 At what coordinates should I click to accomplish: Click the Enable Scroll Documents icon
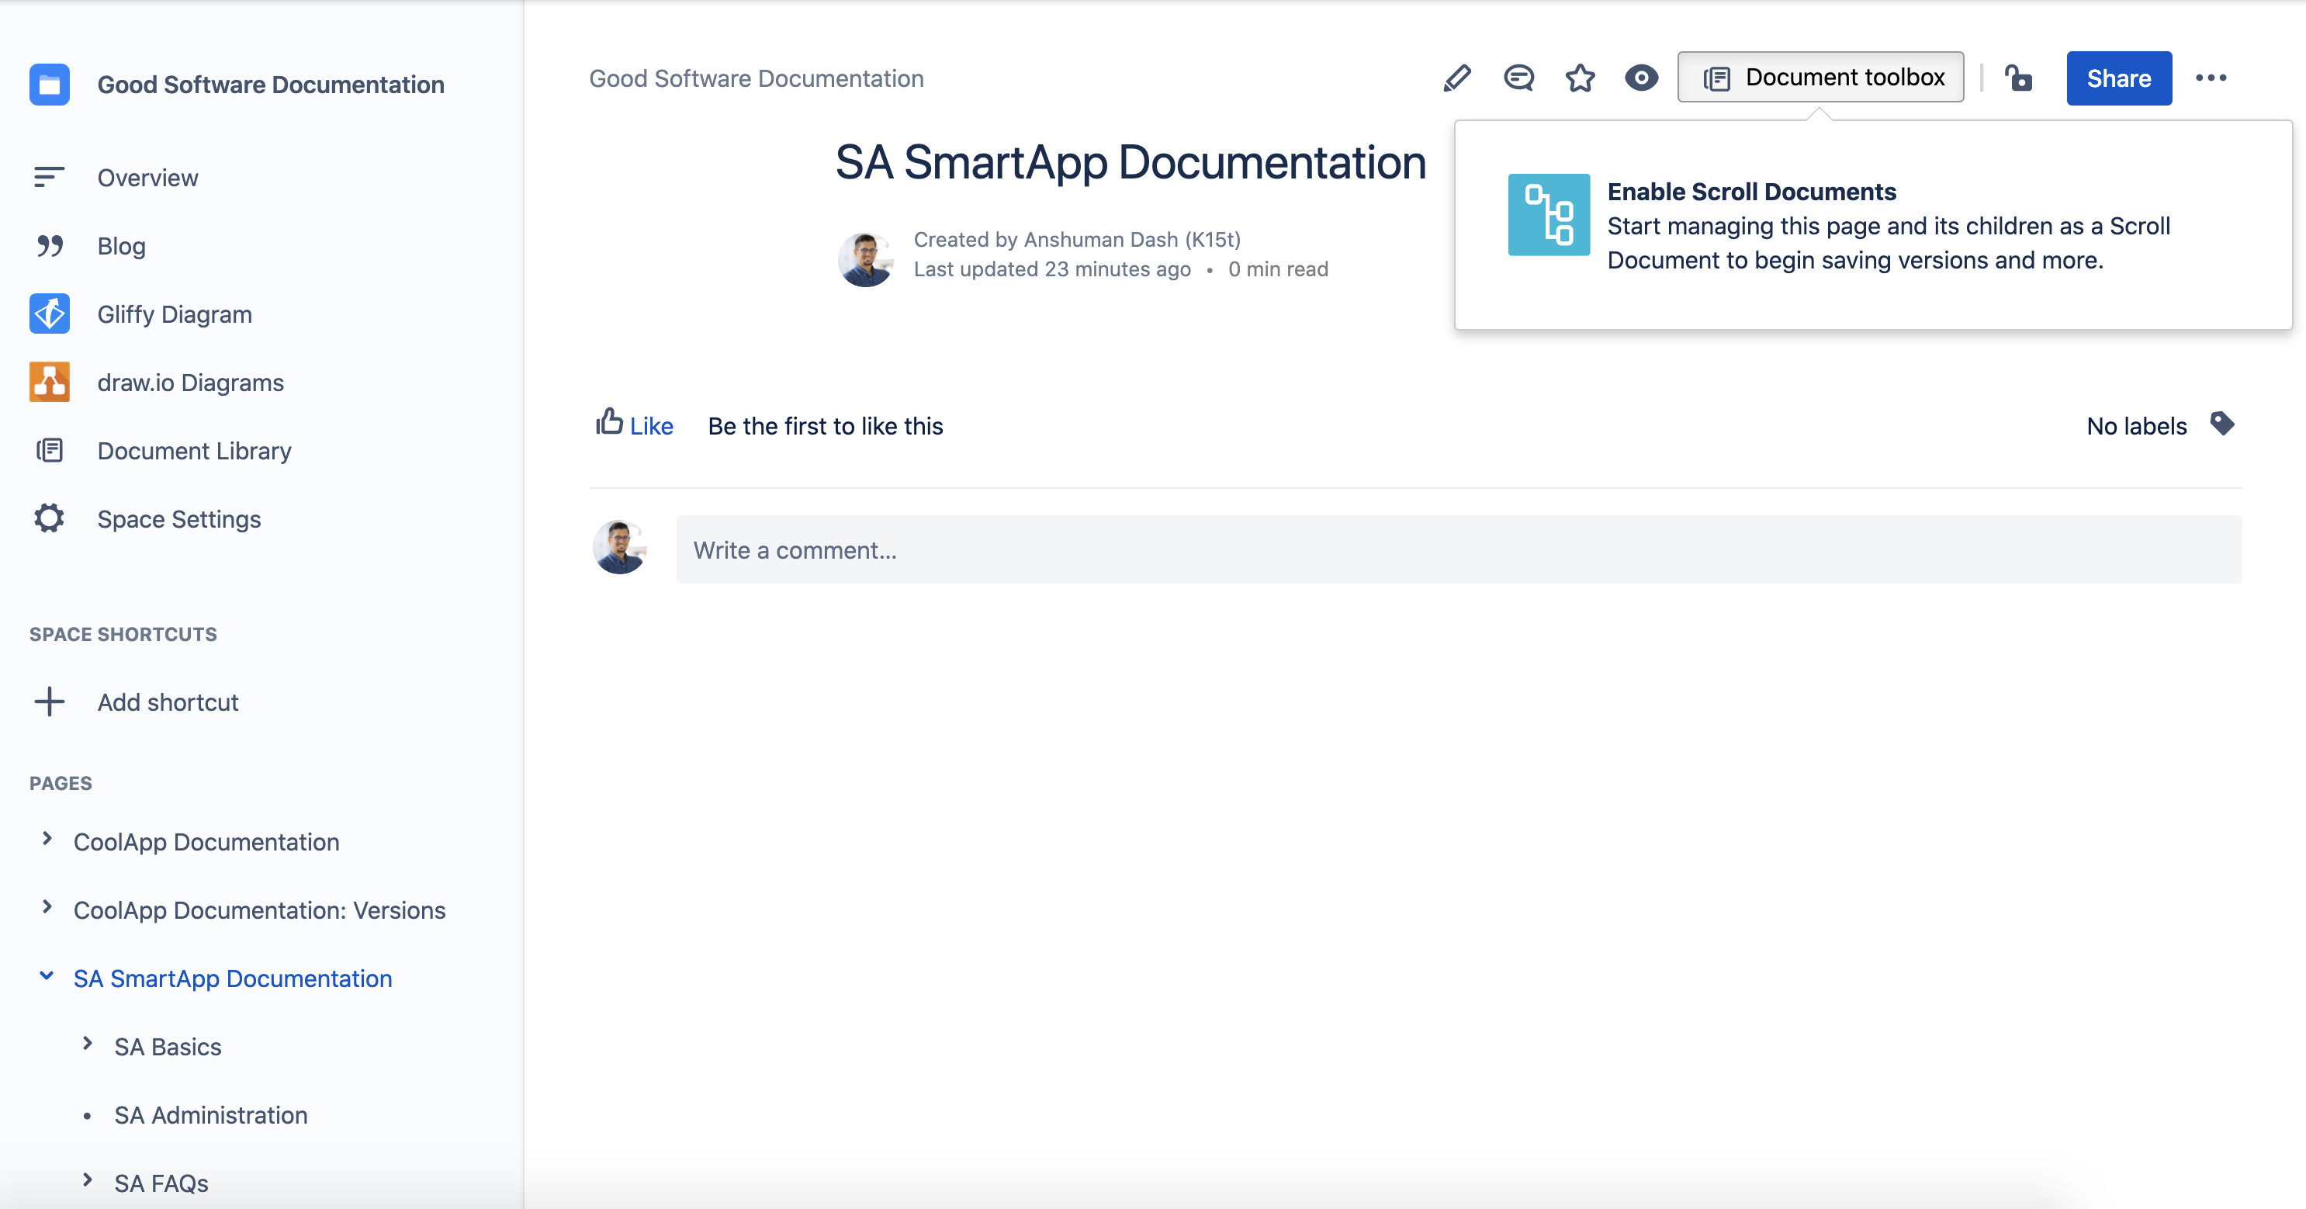click(1549, 215)
